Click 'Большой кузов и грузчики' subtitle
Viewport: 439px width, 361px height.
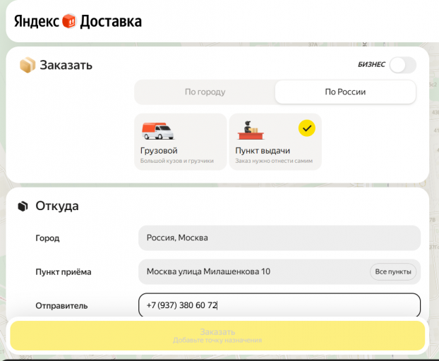(177, 161)
